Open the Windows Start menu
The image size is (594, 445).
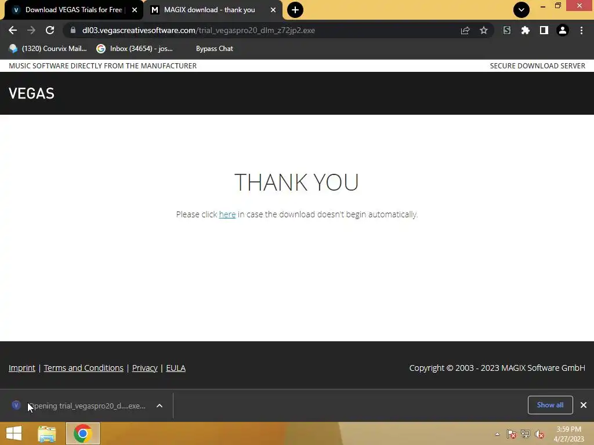(14, 433)
